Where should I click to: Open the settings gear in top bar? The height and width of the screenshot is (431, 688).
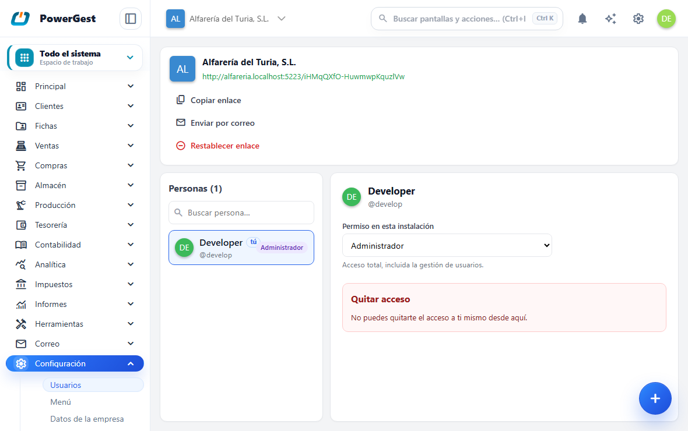pyautogui.click(x=638, y=19)
